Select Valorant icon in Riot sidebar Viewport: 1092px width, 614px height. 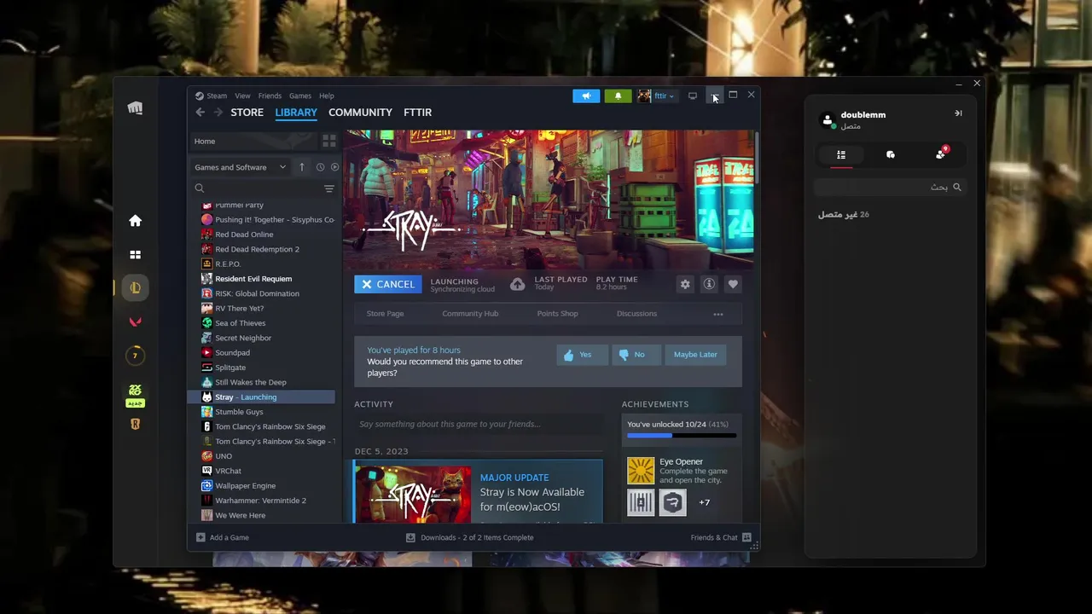click(135, 321)
